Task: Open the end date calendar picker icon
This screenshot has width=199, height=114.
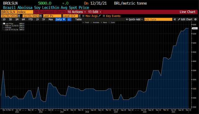Action: pos(41,16)
